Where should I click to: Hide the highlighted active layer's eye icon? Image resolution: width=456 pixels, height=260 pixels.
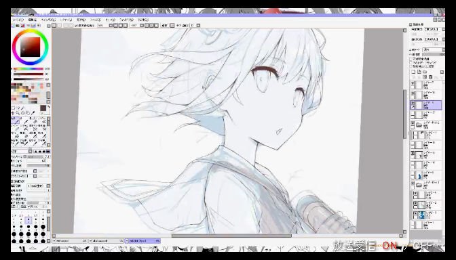click(413, 103)
